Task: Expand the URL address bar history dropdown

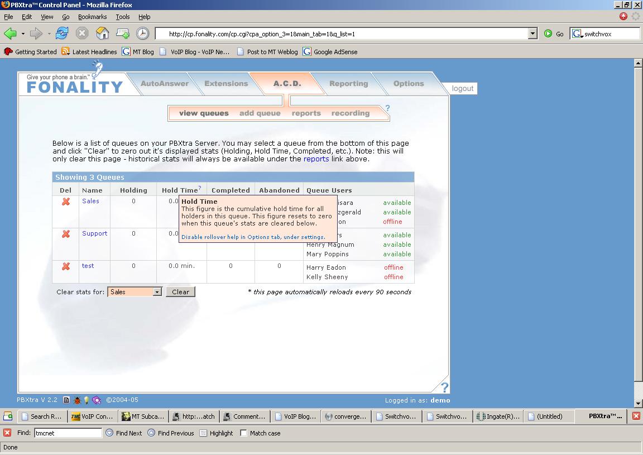Action: (x=532, y=33)
